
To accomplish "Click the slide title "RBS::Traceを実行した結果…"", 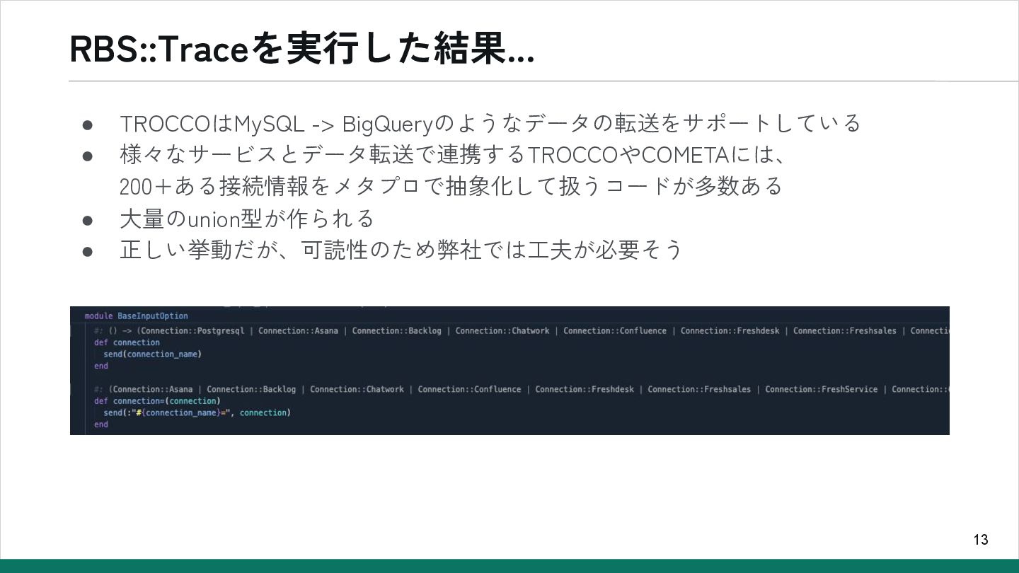I will pyautogui.click(x=302, y=49).
